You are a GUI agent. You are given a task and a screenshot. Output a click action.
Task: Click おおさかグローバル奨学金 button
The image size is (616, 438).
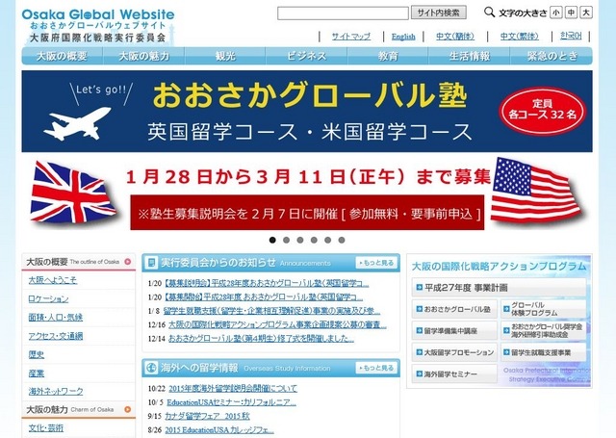click(543, 331)
